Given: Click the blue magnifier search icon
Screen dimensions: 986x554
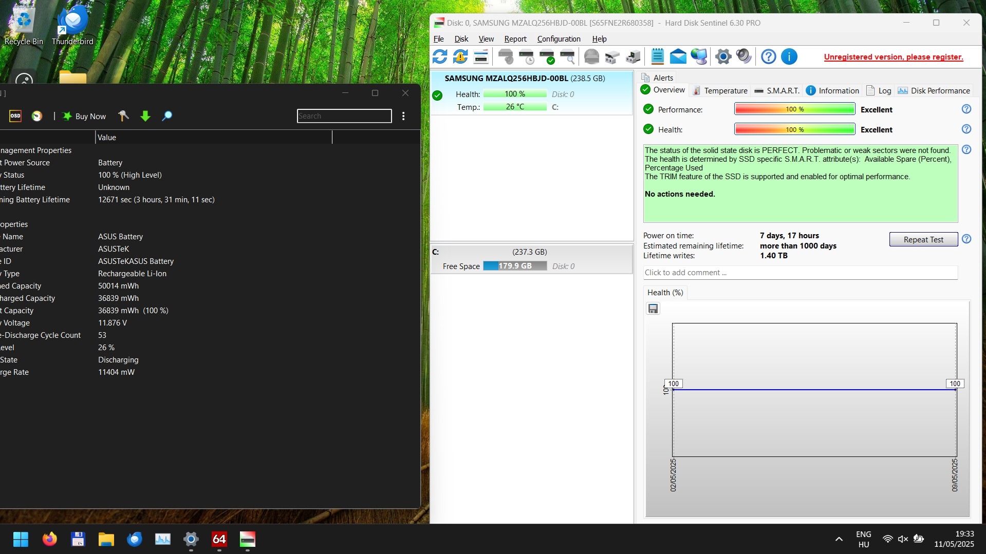Looking at the screenshot, I should coord(167,116).
